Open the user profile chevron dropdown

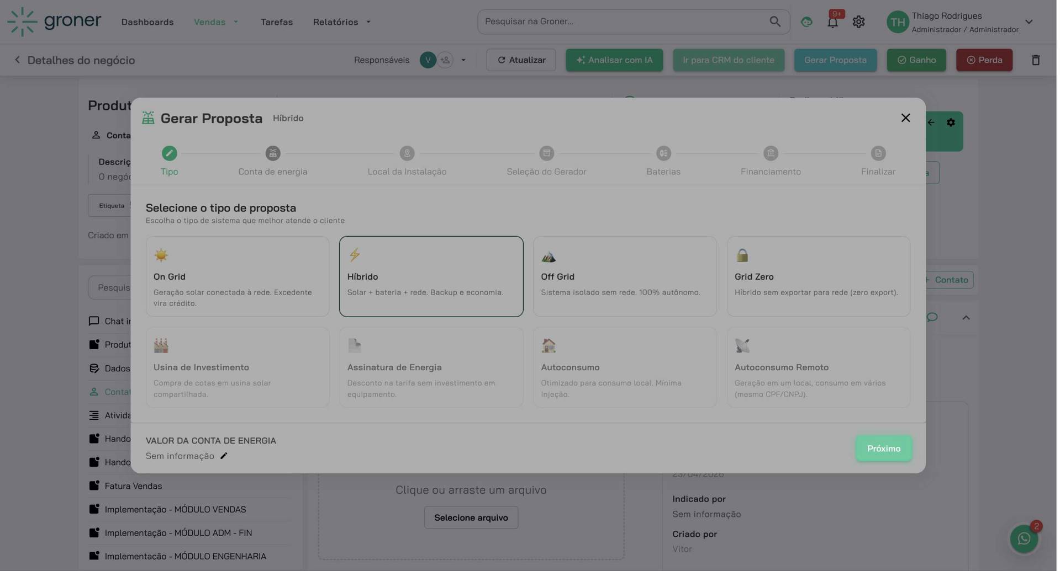click(1029, 22)
